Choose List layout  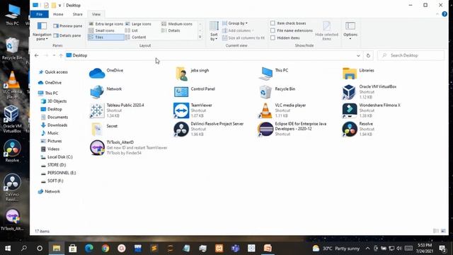(132, 30)
